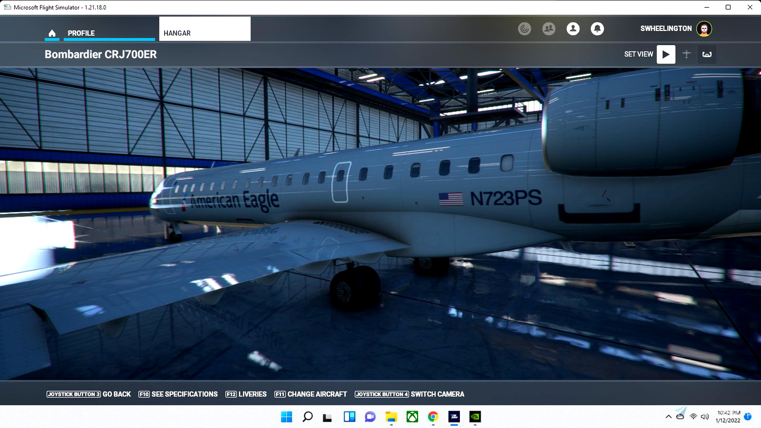The image size is (761, 428).
Task: Open the notifications bell
Action: tap(597, 28)
